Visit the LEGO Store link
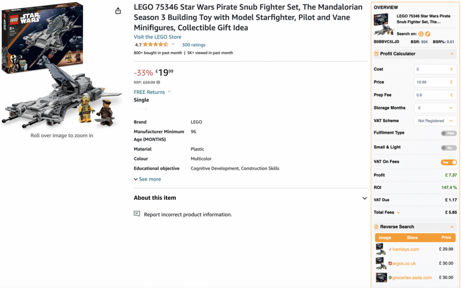Image resolution: width=461 pixels, height=288 pixels. pos(158,37)
